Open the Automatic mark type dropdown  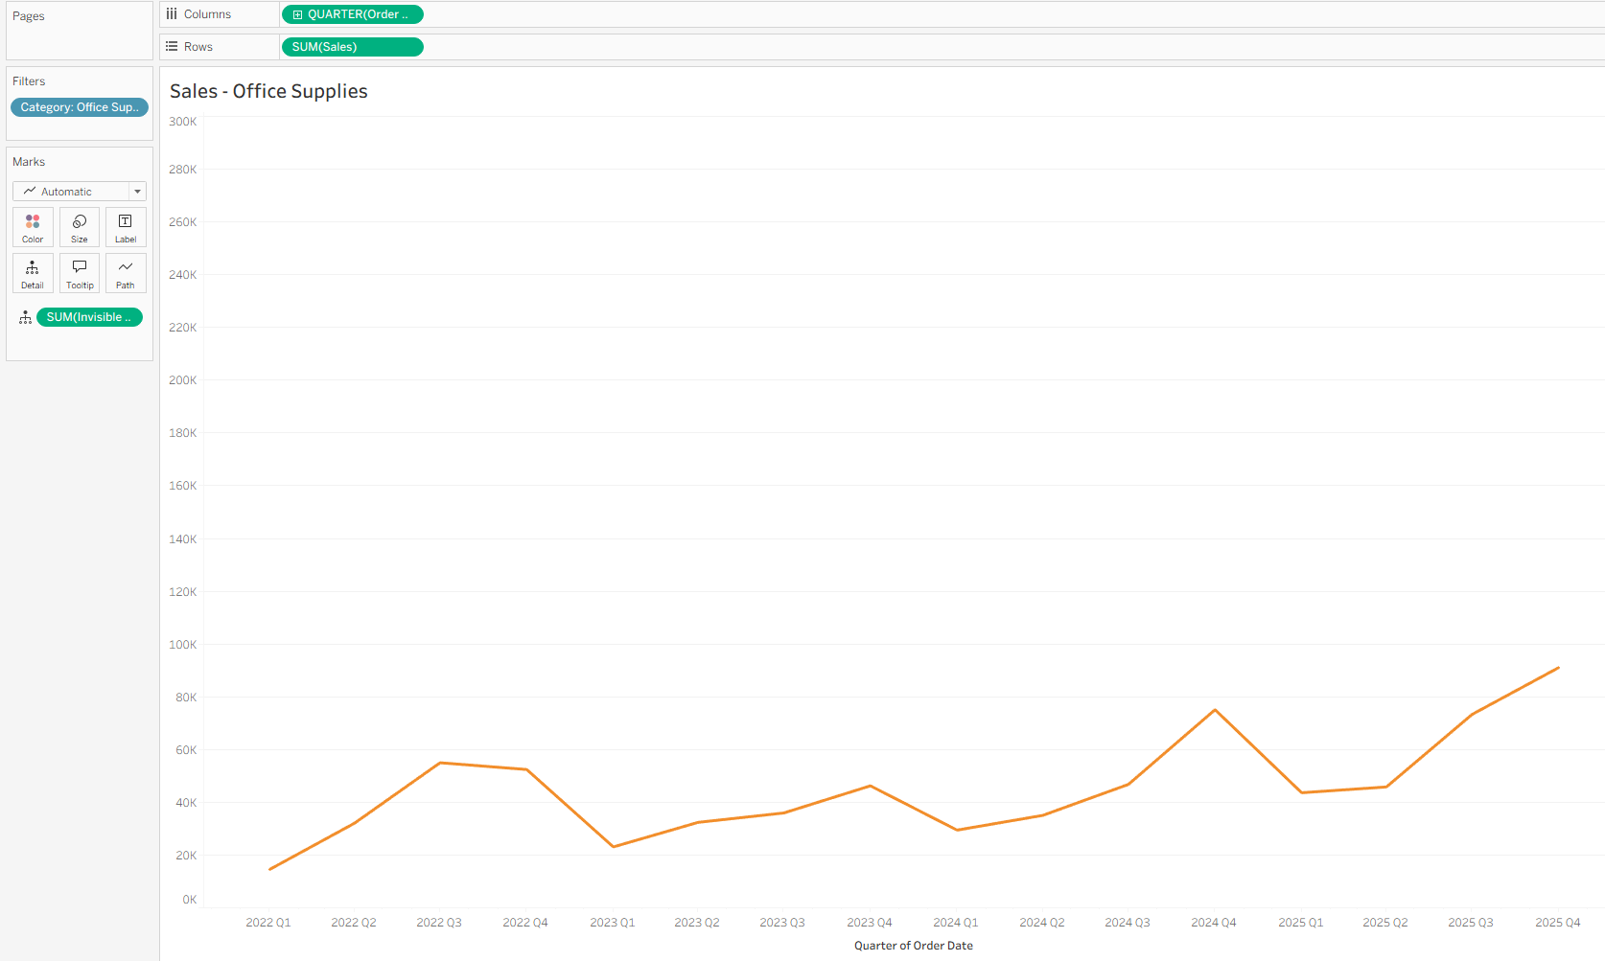(72, 192)
